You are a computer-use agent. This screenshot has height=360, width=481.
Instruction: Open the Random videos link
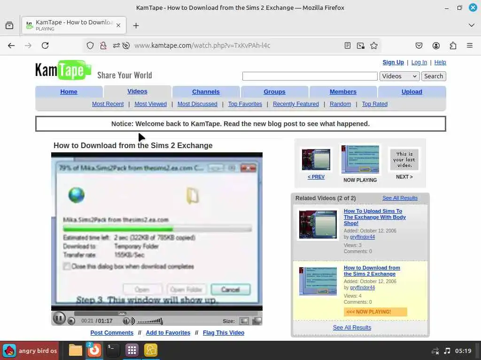click(x=340, y=104)
